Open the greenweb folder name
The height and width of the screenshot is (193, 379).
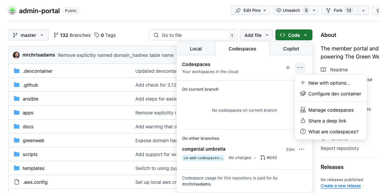coord(33,141)
